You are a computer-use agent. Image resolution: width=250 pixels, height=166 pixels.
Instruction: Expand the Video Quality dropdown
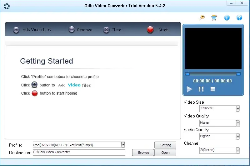point(238,123)
